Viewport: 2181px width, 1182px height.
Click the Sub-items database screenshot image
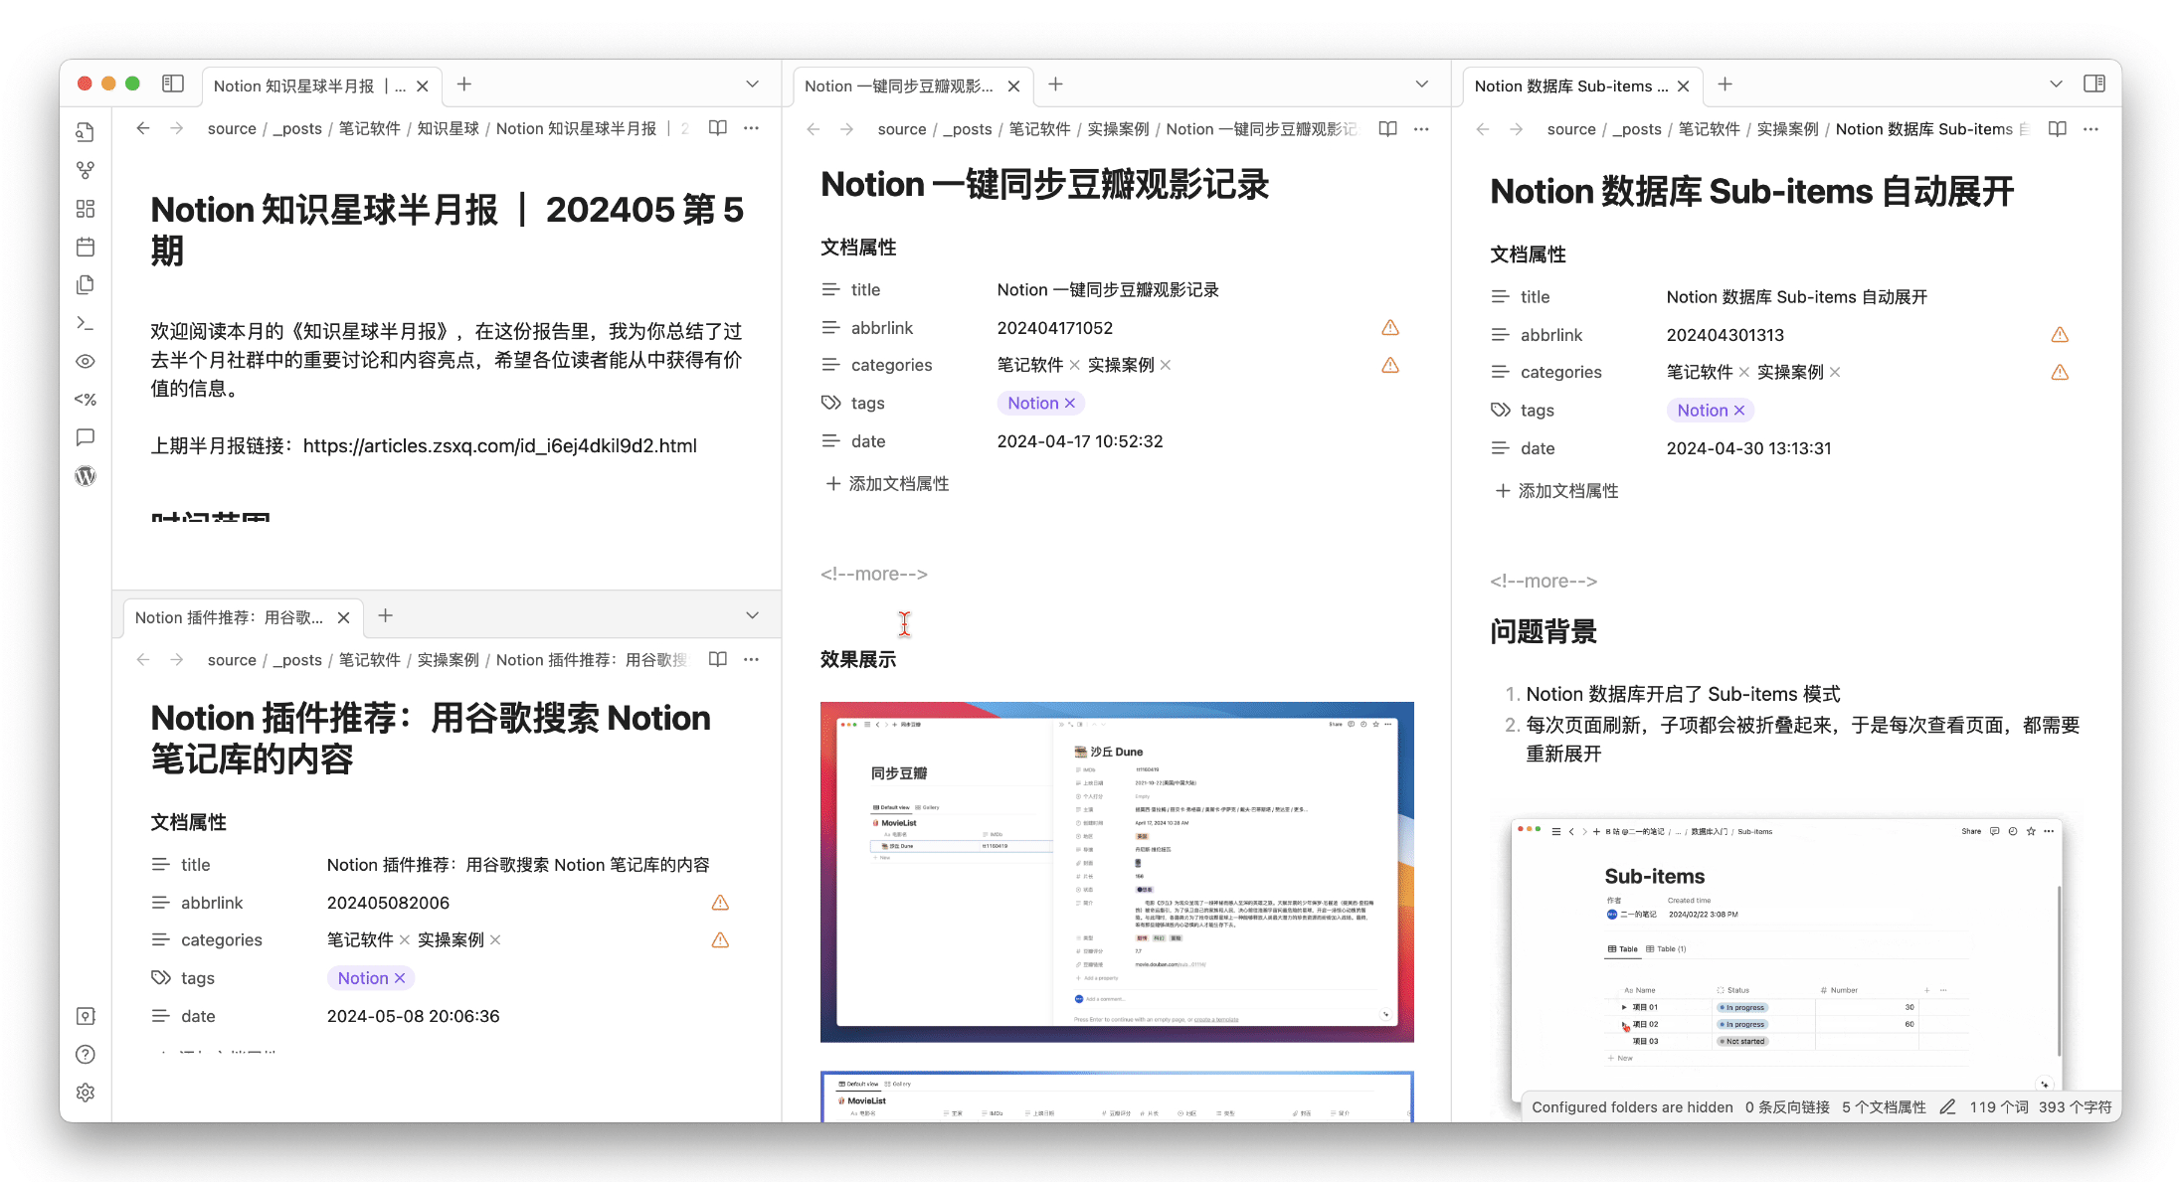pos(1786,958)
